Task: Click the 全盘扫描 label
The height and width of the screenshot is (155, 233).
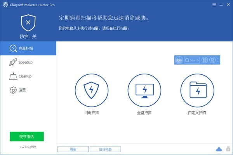Action: coord(144,113)
